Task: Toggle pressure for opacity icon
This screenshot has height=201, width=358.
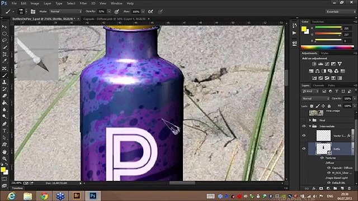Action: pyautogui.click(x=117, y=12)
